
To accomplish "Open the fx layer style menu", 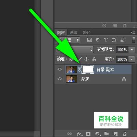I will 79,134.
